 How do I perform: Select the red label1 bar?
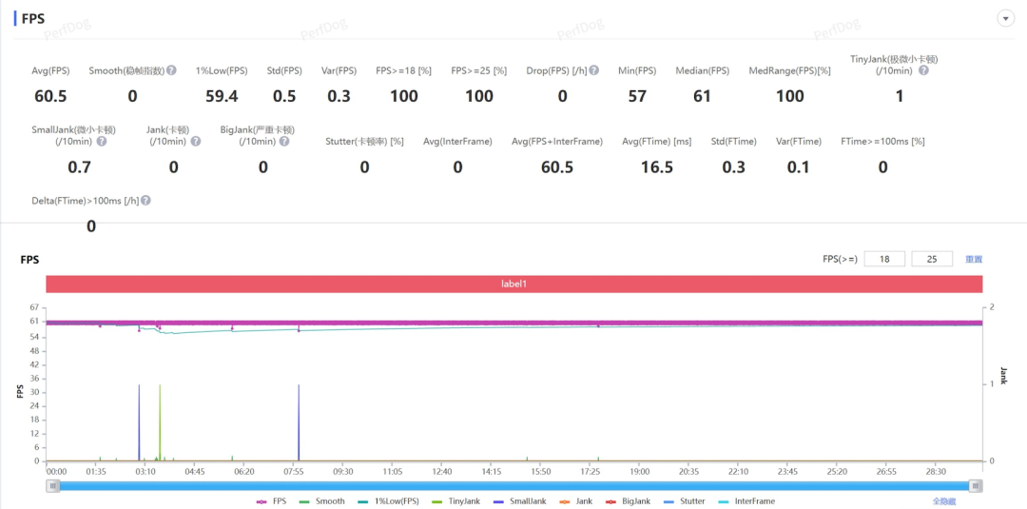(x=514, y=284)
